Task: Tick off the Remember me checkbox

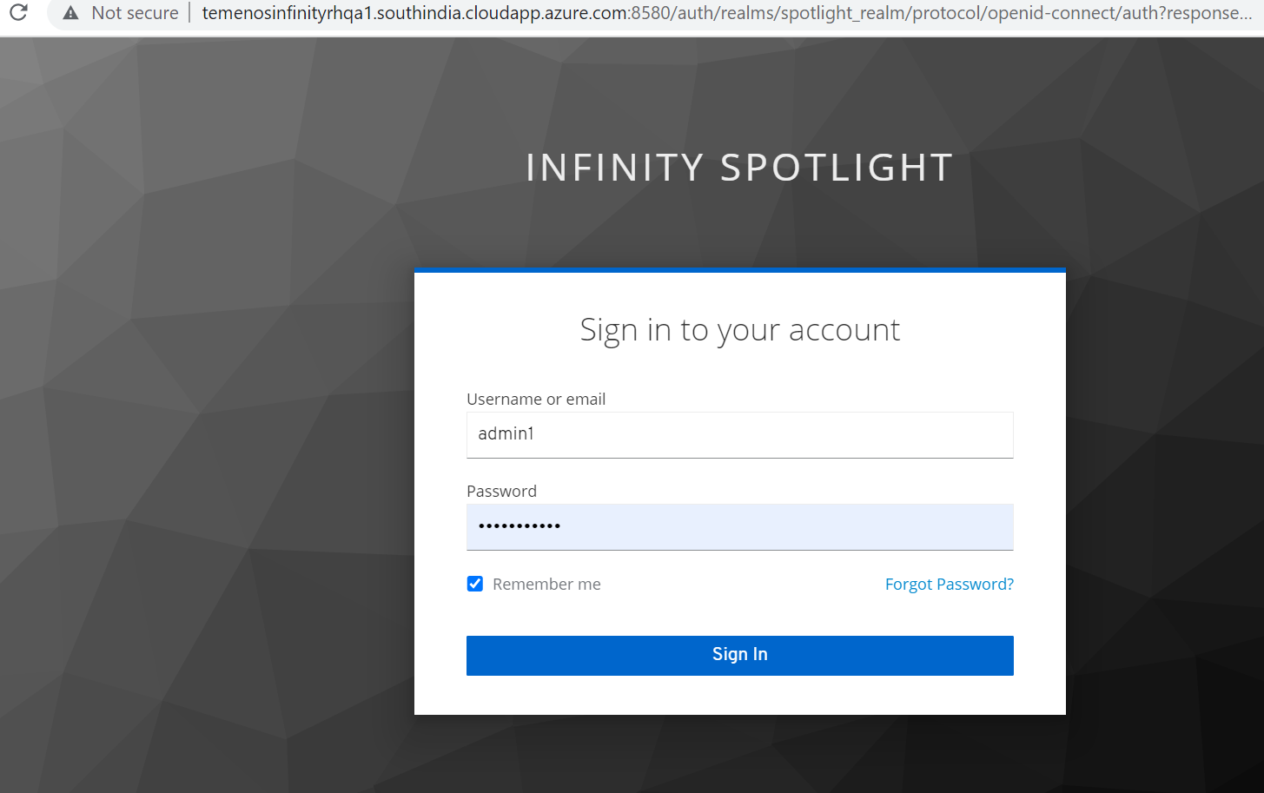Action: (x=475, y=584)
